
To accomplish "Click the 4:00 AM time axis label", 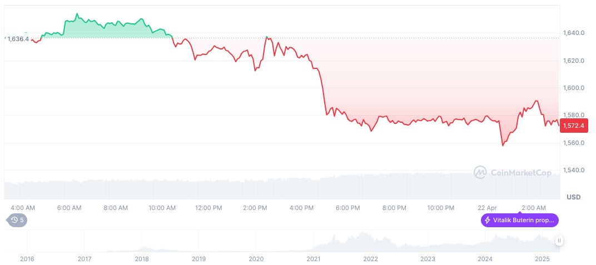I will point(23,208).
